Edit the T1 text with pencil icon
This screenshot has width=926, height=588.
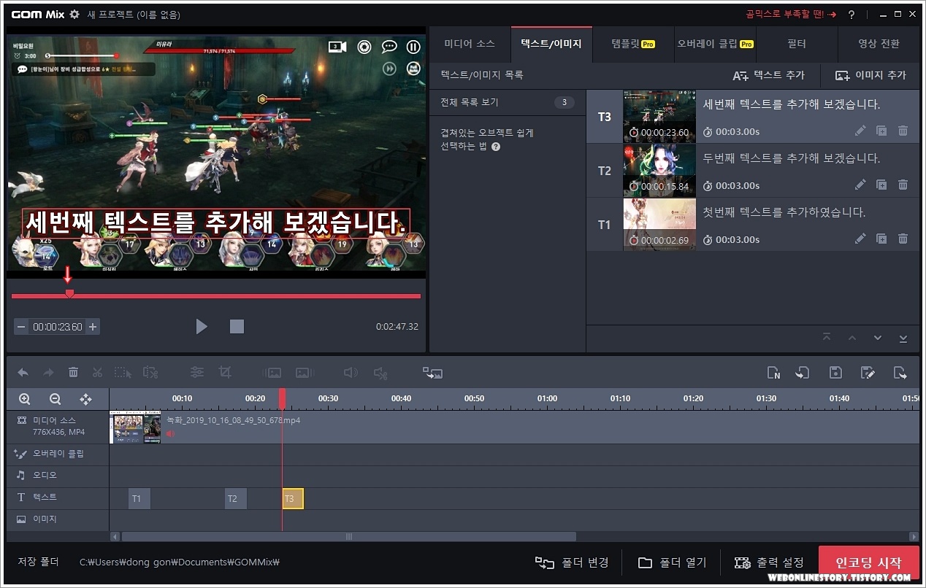point(860,239)
